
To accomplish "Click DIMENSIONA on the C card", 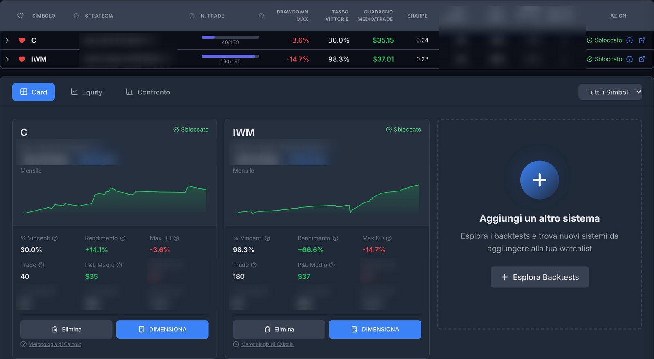I will tap(163, 330).
